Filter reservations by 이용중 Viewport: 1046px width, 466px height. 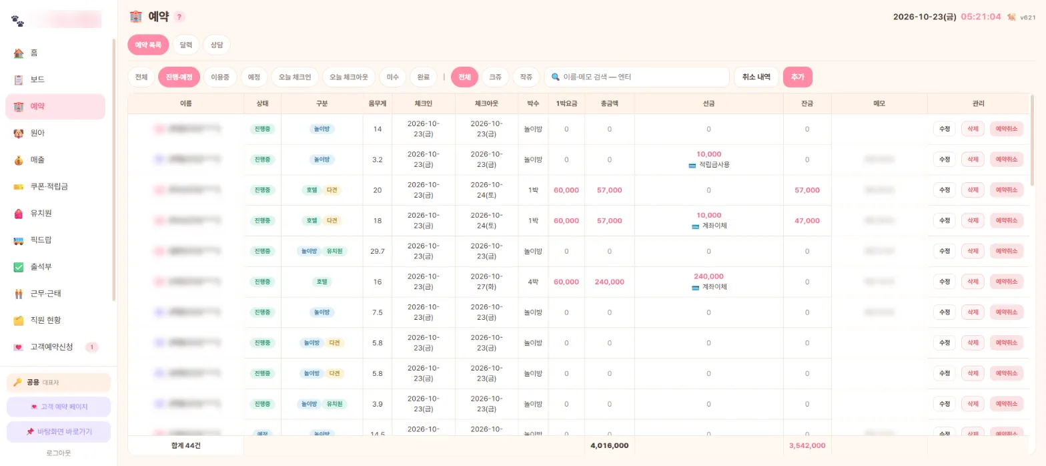[x=220, y=77]
